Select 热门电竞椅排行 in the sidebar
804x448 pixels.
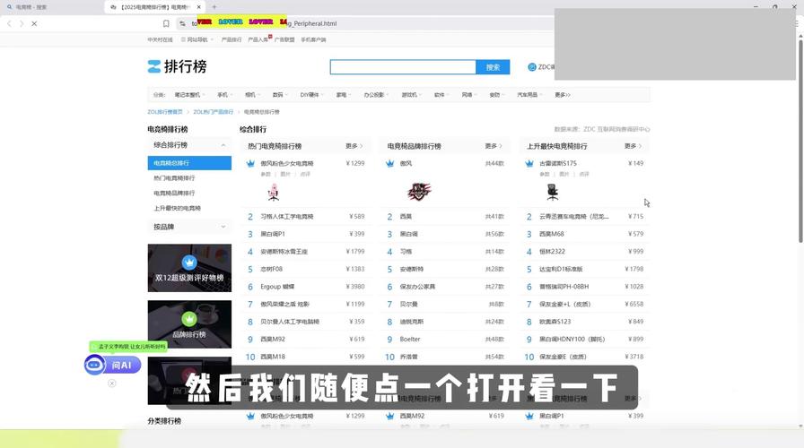[x=174, y=178]
